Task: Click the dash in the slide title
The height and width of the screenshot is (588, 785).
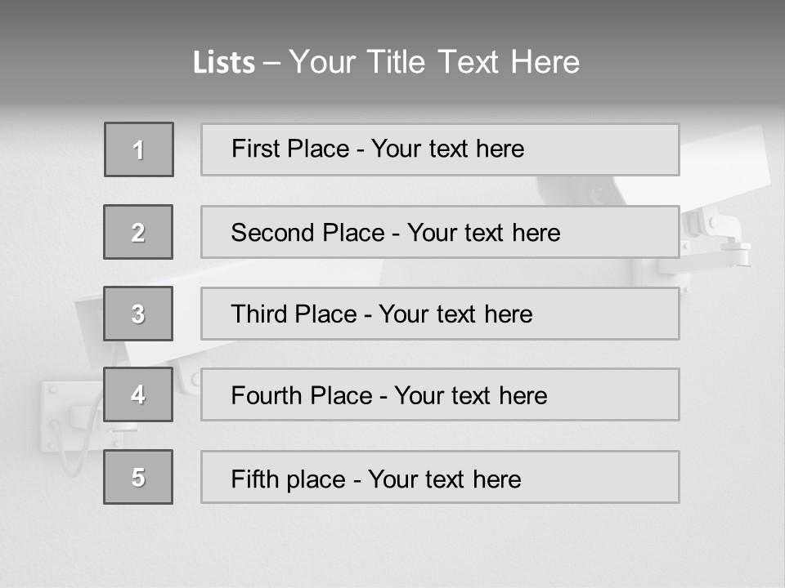Action: (271, 62)
